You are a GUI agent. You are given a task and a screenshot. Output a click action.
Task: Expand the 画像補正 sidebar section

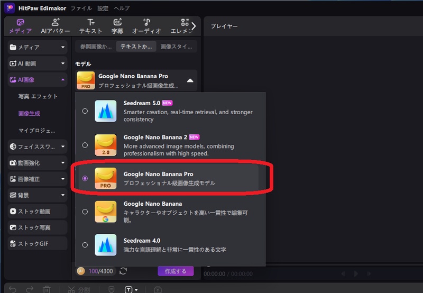tap(63, 179)
